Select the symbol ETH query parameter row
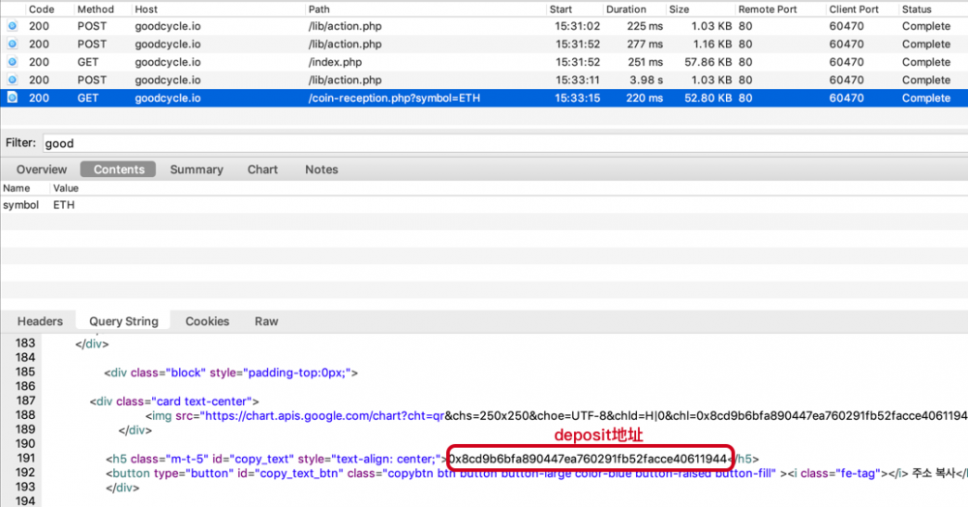968x507 pixels. [39, 205]
